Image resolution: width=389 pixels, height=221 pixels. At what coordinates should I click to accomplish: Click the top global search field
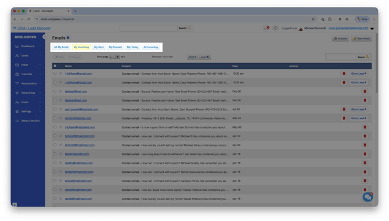click(149, 28)
